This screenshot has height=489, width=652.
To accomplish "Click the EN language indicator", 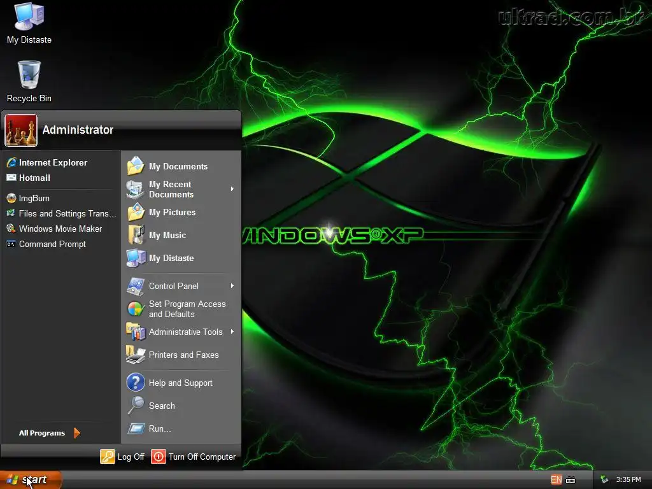I will [556, 479].
